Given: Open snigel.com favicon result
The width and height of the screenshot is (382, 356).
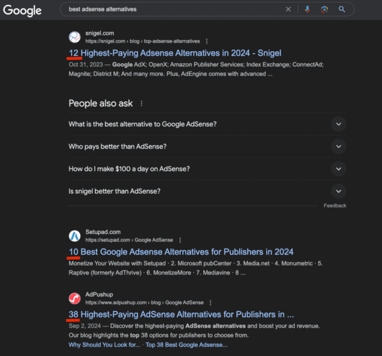Looking at the screenshot, I should coord(74,37).
